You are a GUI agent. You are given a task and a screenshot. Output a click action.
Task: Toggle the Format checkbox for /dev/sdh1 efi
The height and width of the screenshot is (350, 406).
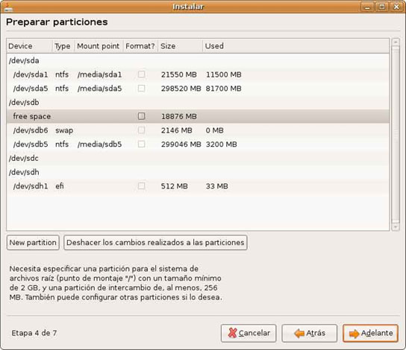tap(141, 186)
